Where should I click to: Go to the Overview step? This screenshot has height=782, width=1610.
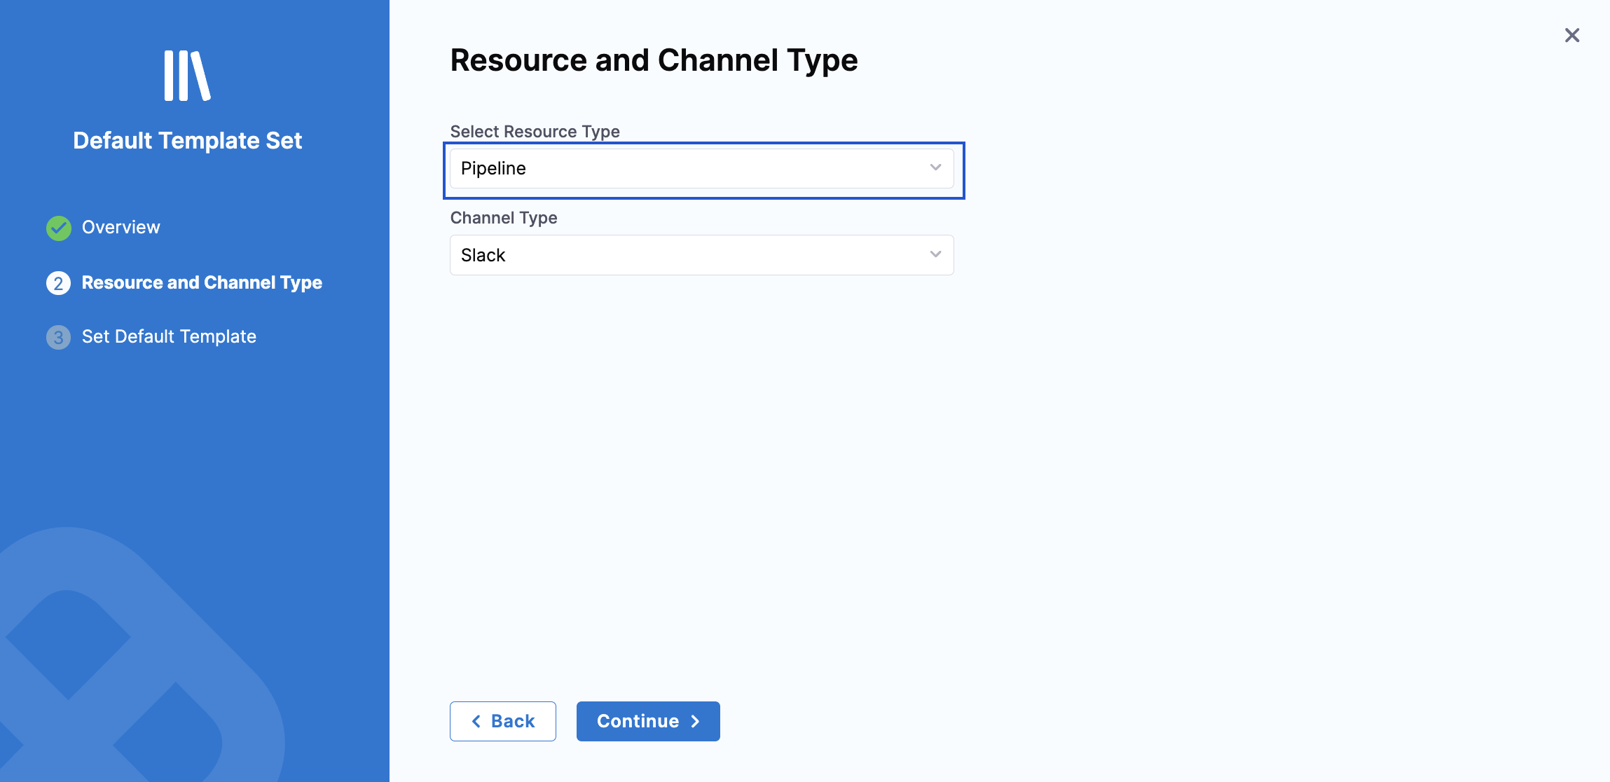coord(121,227)
